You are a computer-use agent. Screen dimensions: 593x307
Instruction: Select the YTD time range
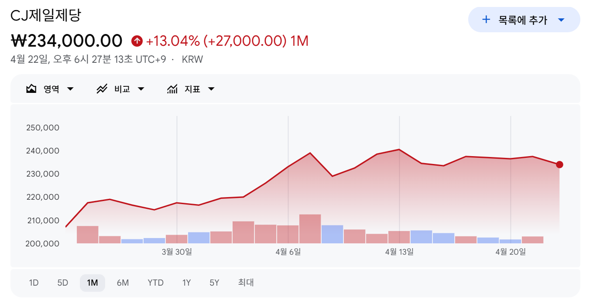point(155,283)
